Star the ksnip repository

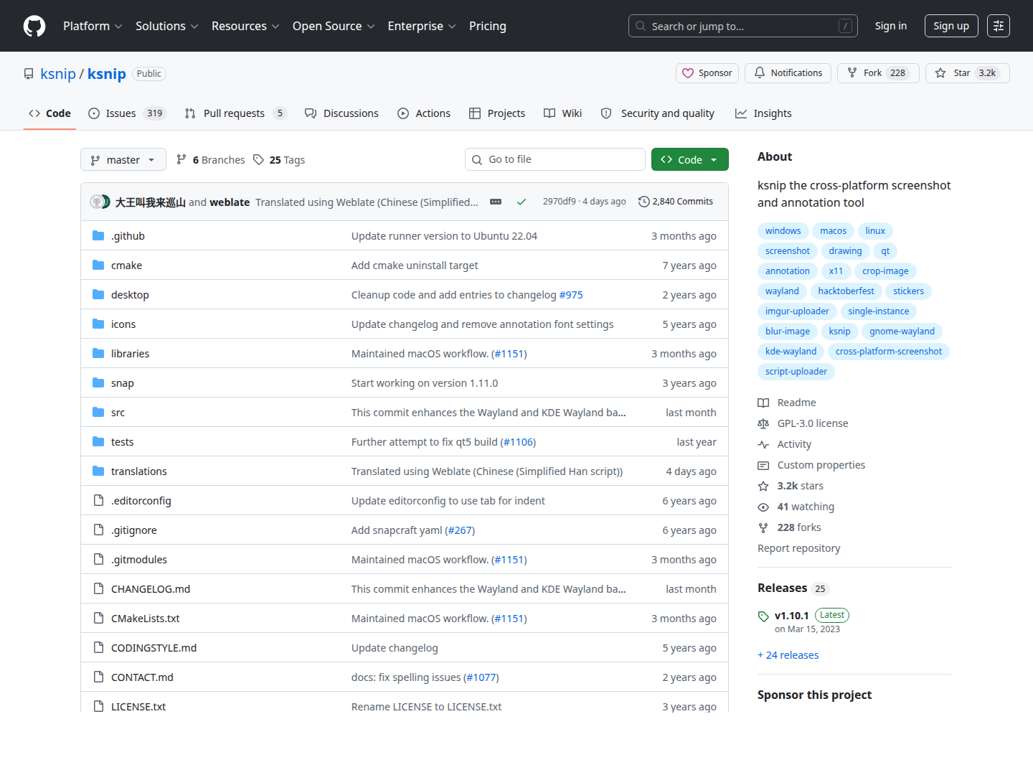968,73
